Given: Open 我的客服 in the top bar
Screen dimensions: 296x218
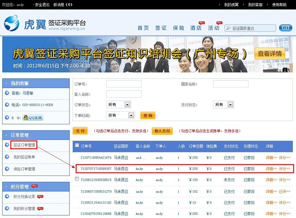Looking at the screenshot, I should 255,5.
